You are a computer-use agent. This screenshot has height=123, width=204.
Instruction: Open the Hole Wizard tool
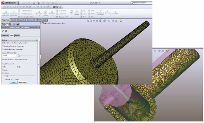pos(46,13)
